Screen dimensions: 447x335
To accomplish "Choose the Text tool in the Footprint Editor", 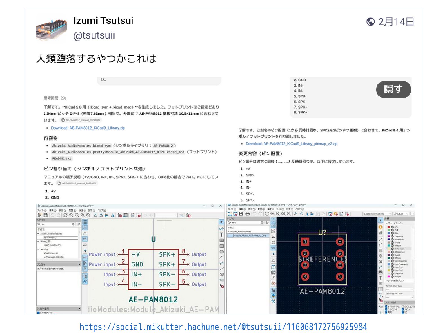I will tap(381, 278).
